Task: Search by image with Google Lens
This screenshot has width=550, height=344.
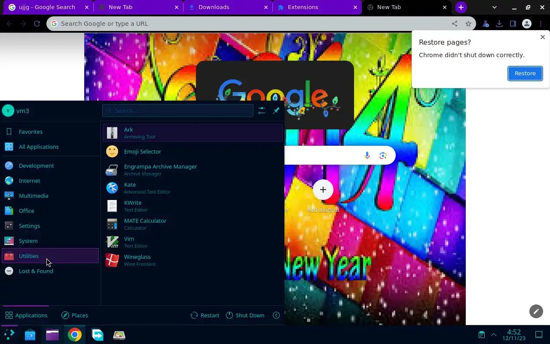Action: tap(383, 155)
